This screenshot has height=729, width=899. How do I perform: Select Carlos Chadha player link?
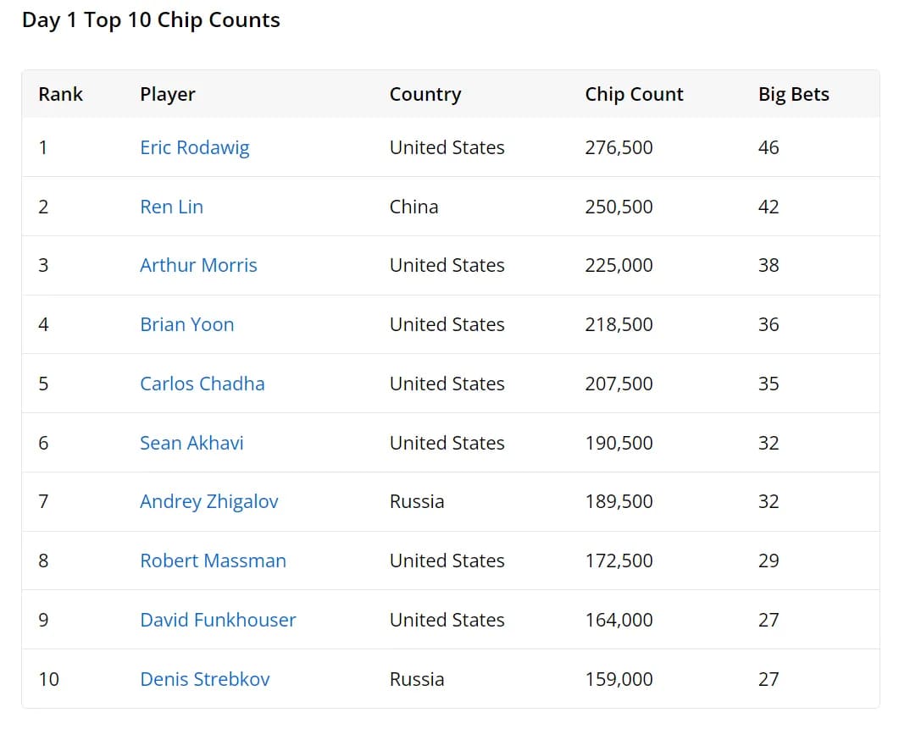pyautogui.click(x=202, y=384)
